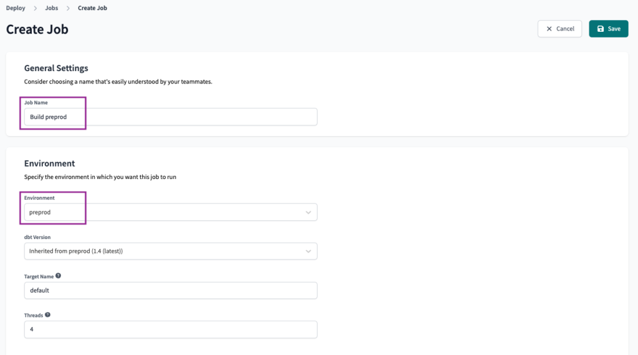Expand the Environment dropdown chevron

pos(308,212)
